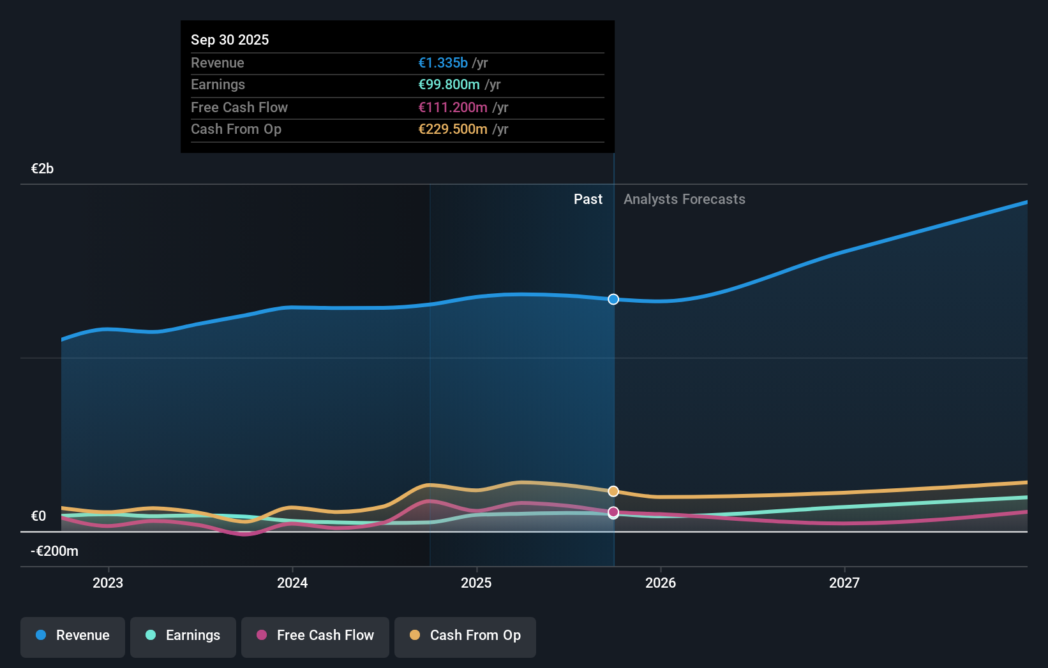Click the 2025 year axis label
The width and height of the screenshot is (1048, 668).
(477, 583)
